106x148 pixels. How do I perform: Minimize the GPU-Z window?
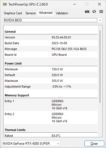[x=75, y=4]
